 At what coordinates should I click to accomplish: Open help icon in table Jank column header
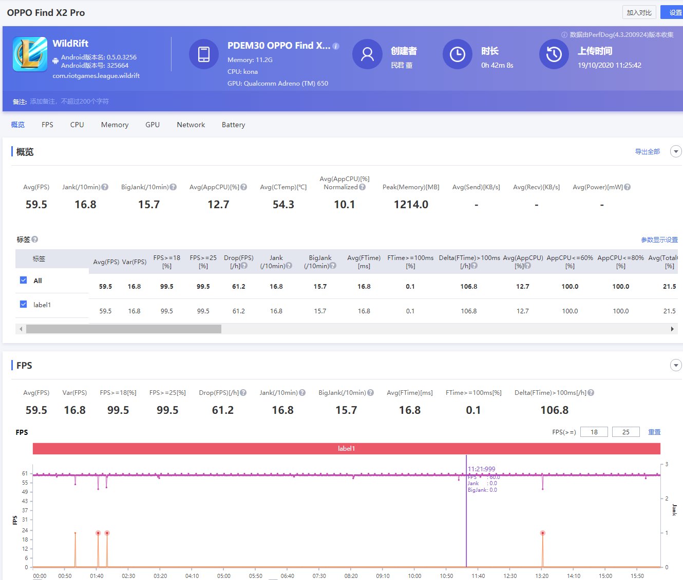tap(289, 266)
